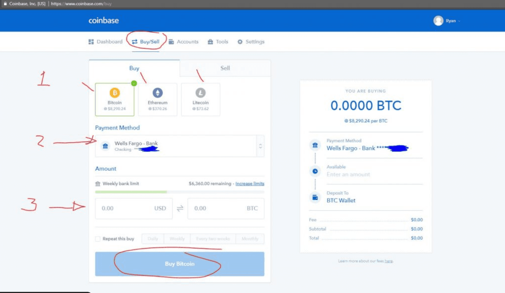
Task: Click the bank icon in the order summary
Action: click(x=315, y=145)
